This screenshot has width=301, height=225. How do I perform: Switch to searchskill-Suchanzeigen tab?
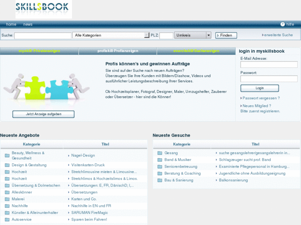196,51
